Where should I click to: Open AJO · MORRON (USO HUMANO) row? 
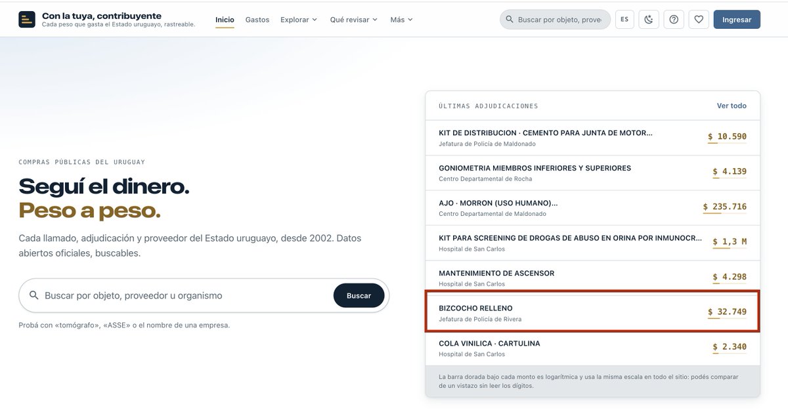pos(592,208)
